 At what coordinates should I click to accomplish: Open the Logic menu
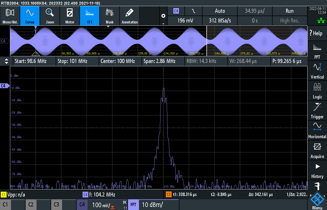click(317, 91)
